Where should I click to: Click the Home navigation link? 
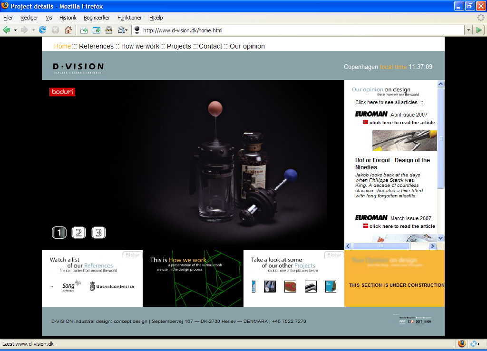(x=62, y=46)
